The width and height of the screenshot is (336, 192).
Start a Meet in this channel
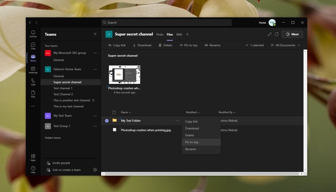[x=292, y=34]
